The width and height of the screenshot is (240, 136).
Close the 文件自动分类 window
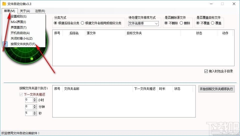tap(234, 4)
